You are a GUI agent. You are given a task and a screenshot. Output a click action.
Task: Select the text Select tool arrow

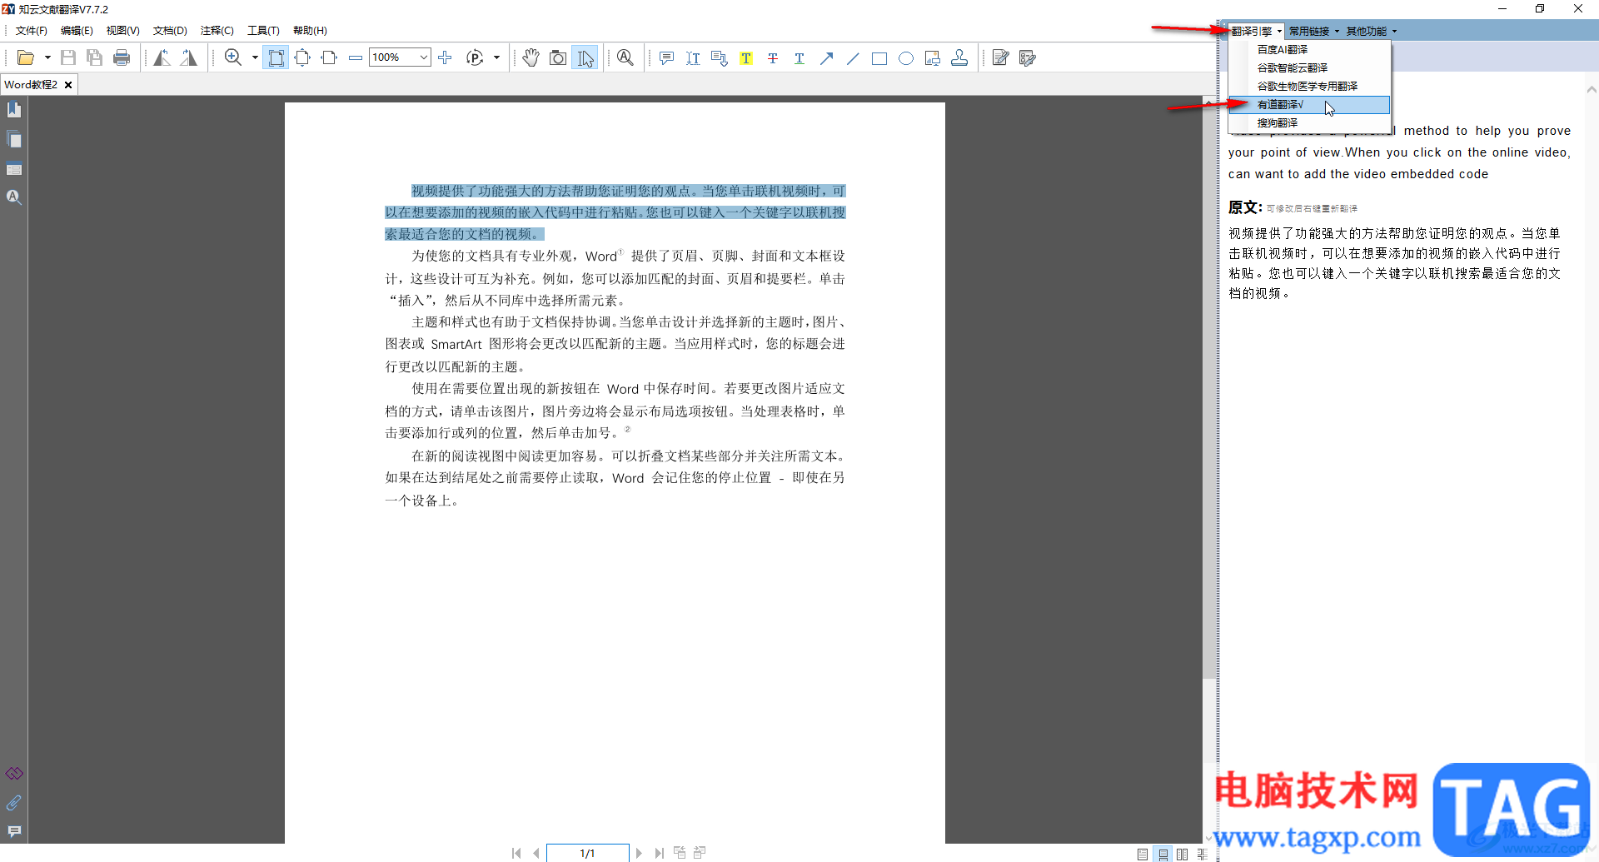tap(585, 57)
